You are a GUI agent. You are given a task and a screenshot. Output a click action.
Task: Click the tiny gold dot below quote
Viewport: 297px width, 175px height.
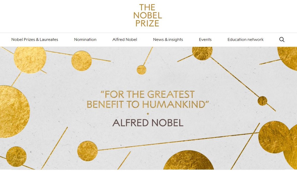(148, 113)
